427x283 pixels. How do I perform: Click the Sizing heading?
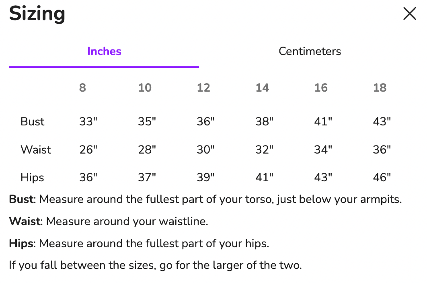[x=37, y=14]
